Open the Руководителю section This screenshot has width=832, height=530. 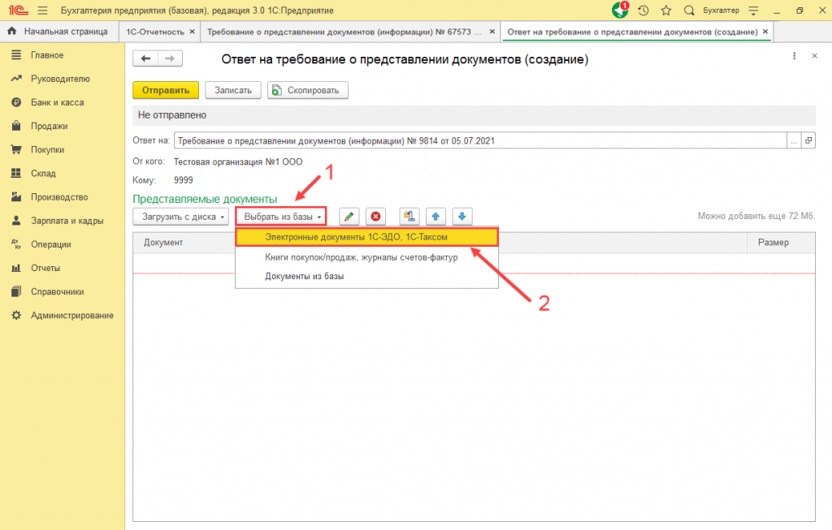[x=60, y=79]
